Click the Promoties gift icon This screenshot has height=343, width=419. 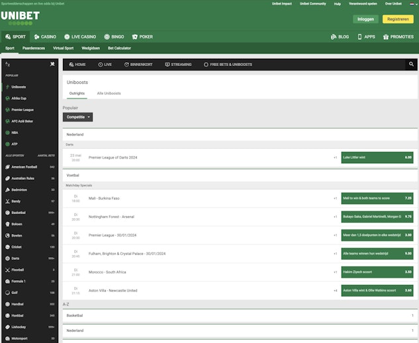click(386, 37)
